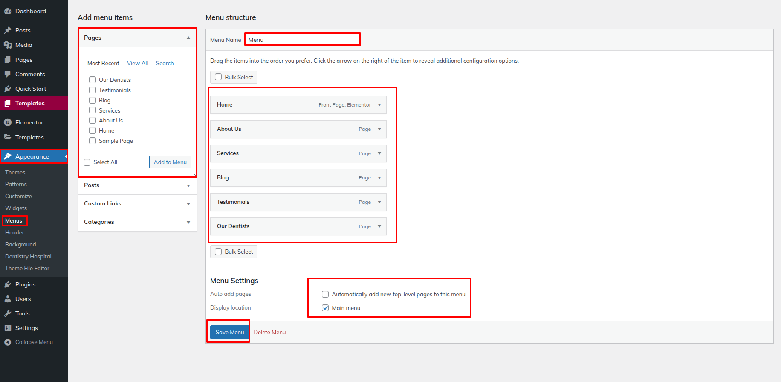781x382 pixels.
Task: Click the Plugins plug icon
Action: [8, 284]
